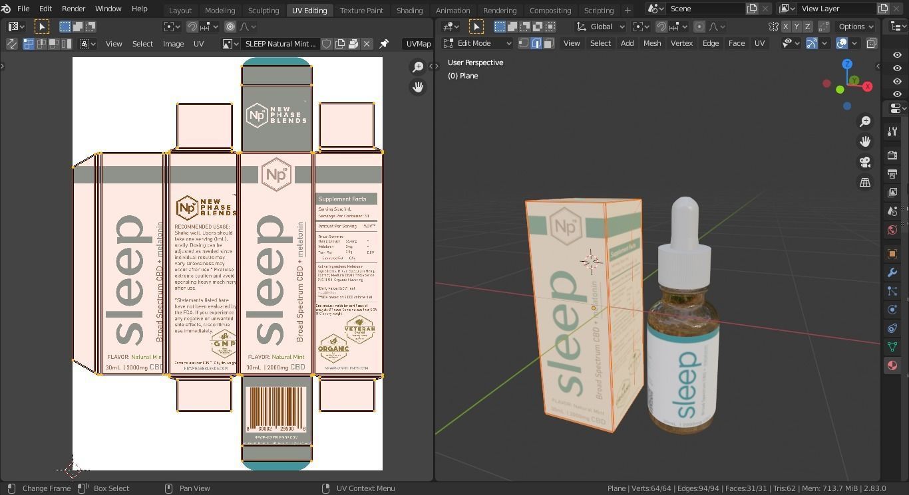Click the Blender logo menu
Screen dimensions: 909x495
[x=6, y=9]
